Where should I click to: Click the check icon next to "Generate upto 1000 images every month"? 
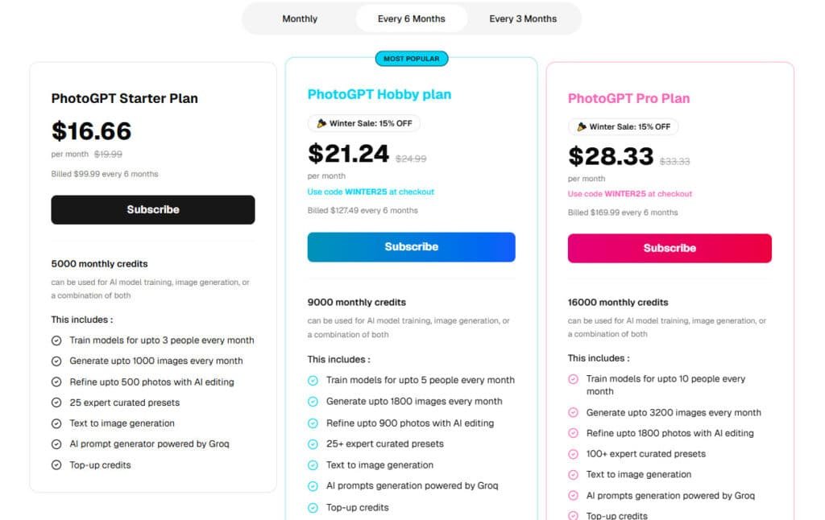tap(56, 361)
